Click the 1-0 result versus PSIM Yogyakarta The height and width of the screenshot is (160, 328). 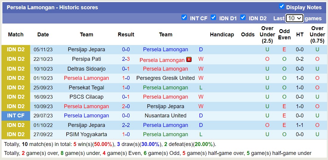[x=126, y=134]
